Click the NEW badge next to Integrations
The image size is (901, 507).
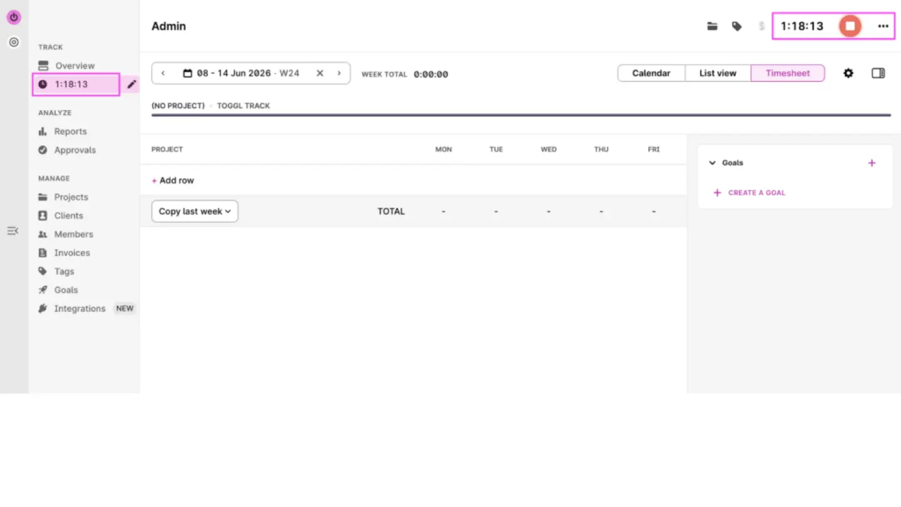point(125,309)
